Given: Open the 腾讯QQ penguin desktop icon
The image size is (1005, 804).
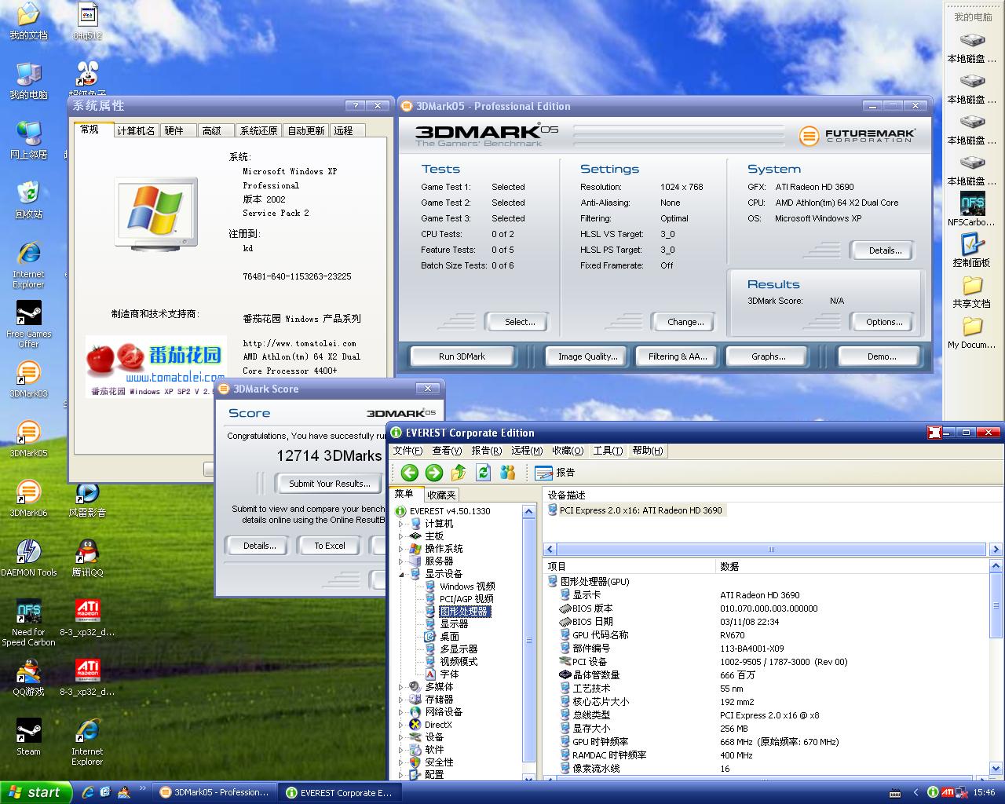Looking at the screenshot, I should [x=87, y=552].
